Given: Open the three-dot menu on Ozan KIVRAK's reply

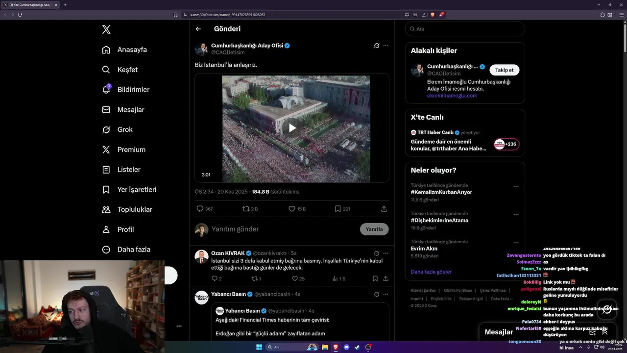Looking at the screenshot, I should pyautogui.click(x=386, y=253).
